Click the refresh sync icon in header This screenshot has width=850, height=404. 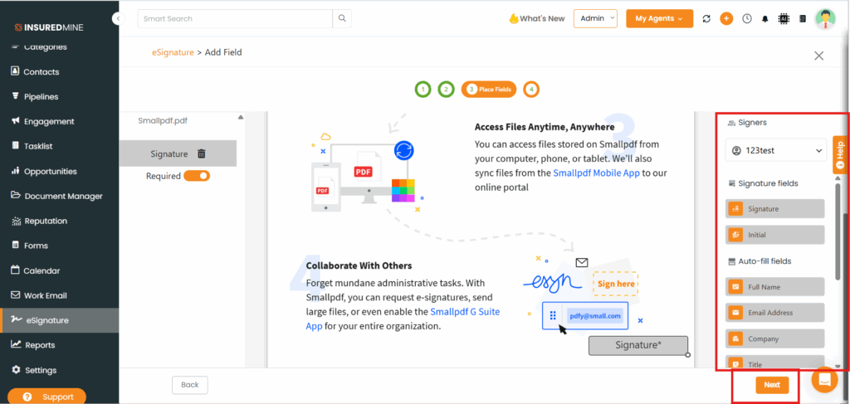point(706,18)
